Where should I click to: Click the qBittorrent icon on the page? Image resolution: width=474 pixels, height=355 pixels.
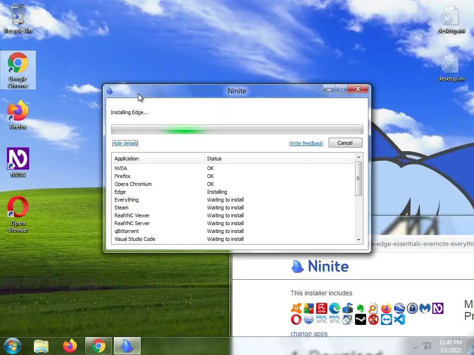(309, 319)
